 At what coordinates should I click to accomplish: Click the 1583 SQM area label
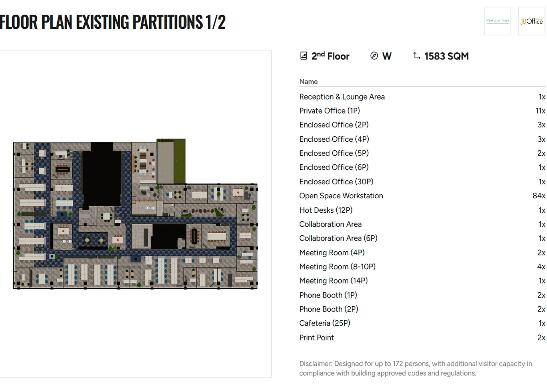tap(446, 56)
